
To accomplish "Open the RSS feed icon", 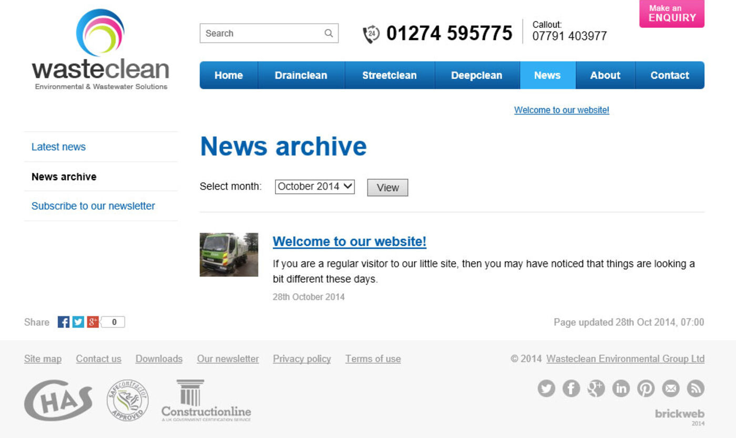I will 696,389.
